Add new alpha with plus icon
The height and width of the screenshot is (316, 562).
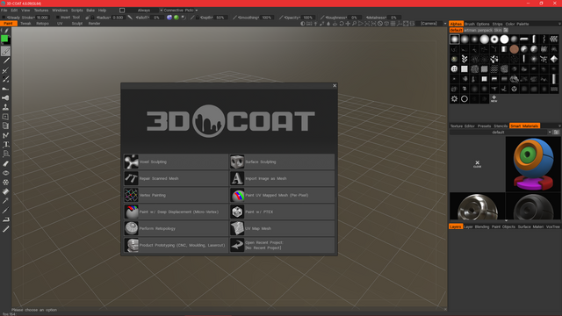click(x=494, y=98)
